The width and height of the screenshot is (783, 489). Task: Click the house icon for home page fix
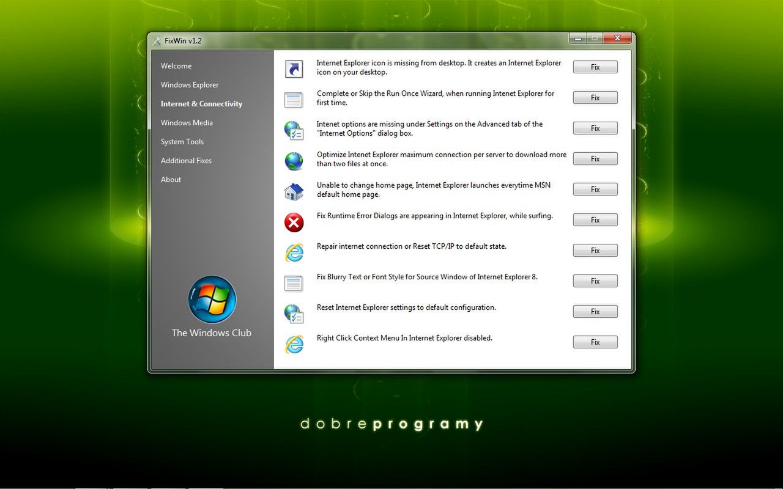pyautogui.click(x=294, y=192)
